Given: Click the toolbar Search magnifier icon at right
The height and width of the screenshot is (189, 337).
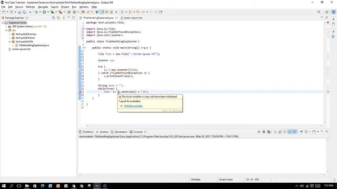Looking at the screenshot, I should coord(319,12).
